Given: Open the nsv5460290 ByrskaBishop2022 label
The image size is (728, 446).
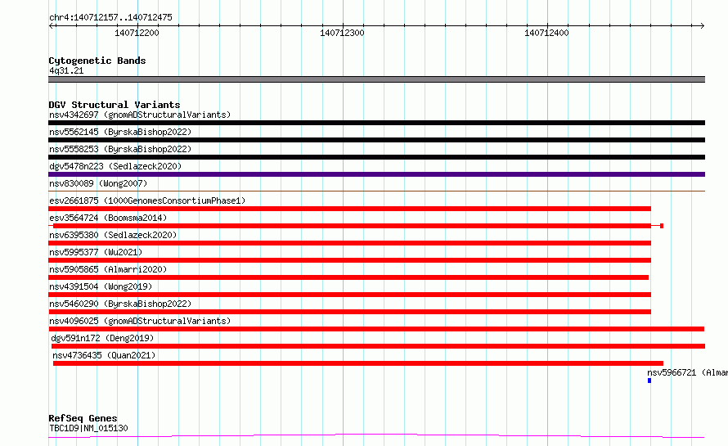Looking at the screenshot, I should pyautogui.click(x=120, y=304).
